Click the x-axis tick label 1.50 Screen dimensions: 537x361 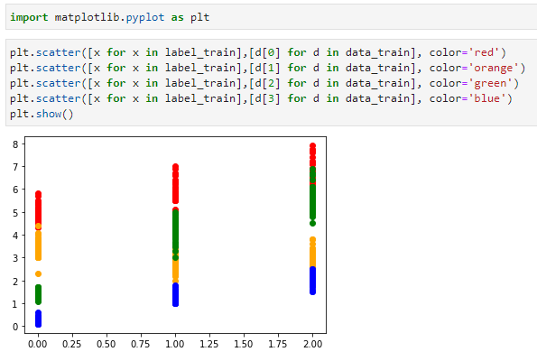pos(244,344)
